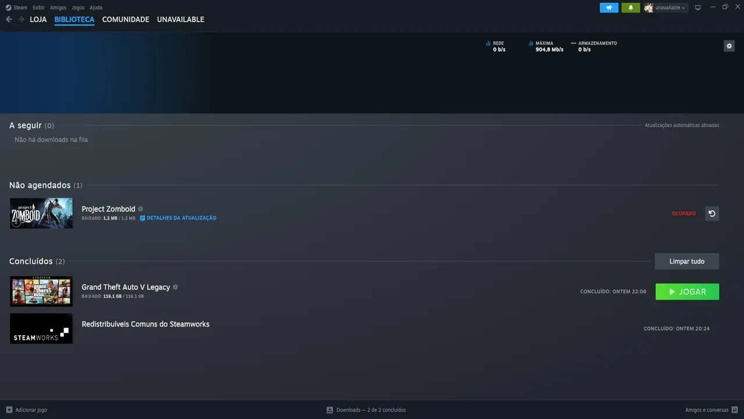Open the green notifications bell
744x419 pixels.
coord(631,8)
